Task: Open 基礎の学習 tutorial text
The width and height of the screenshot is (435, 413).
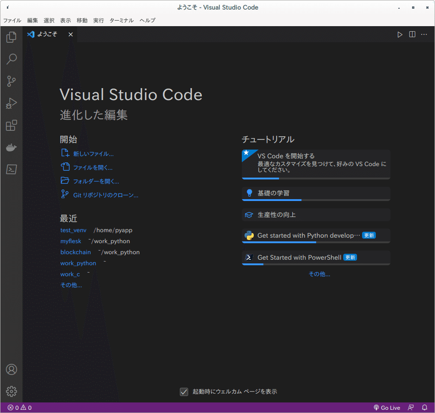Action: [x=273, y=193]
